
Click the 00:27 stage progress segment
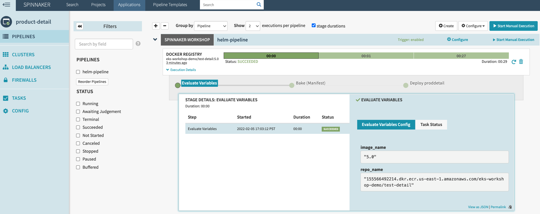(461, 56)
